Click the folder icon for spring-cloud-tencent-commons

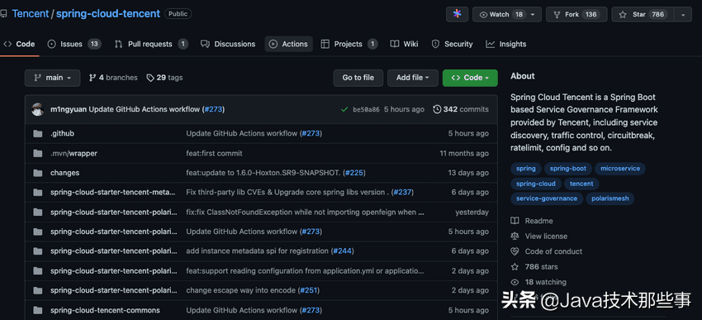click(x=38, y=310)
